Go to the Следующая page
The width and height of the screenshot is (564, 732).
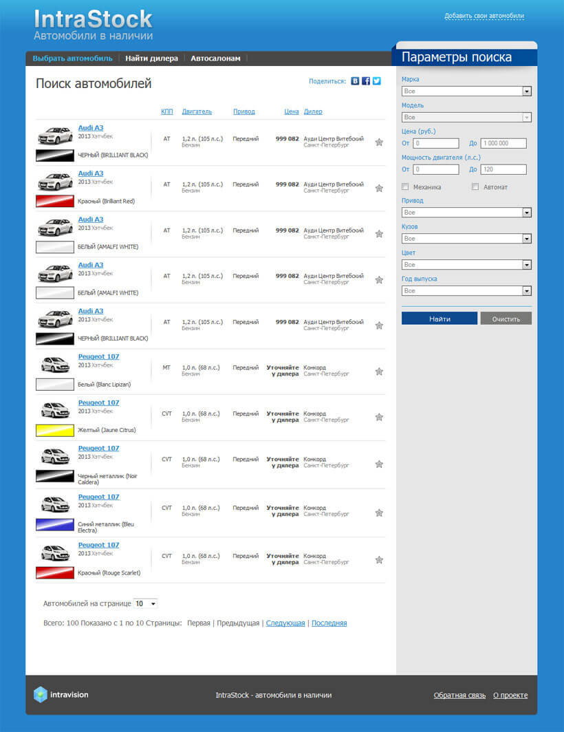[x=285, y=623]
